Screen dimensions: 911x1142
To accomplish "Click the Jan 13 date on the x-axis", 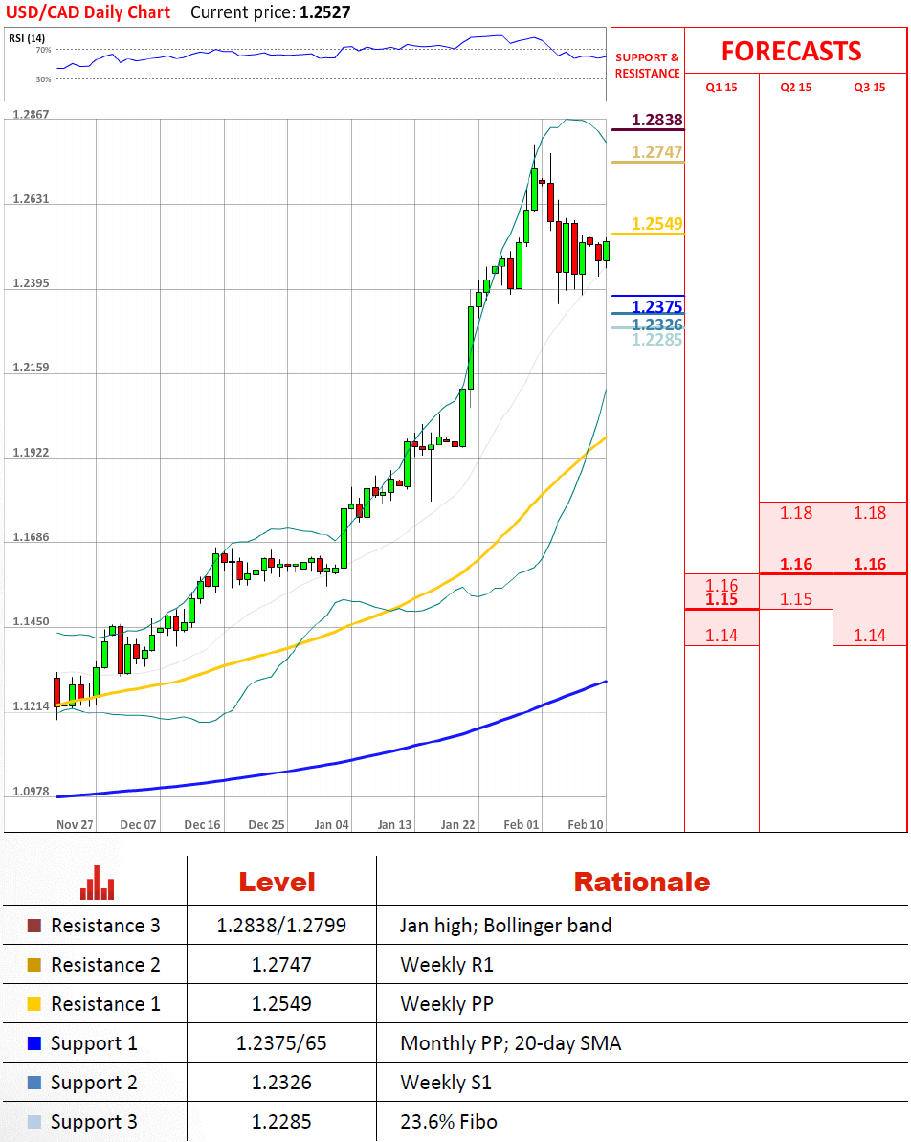I will 394,824.
